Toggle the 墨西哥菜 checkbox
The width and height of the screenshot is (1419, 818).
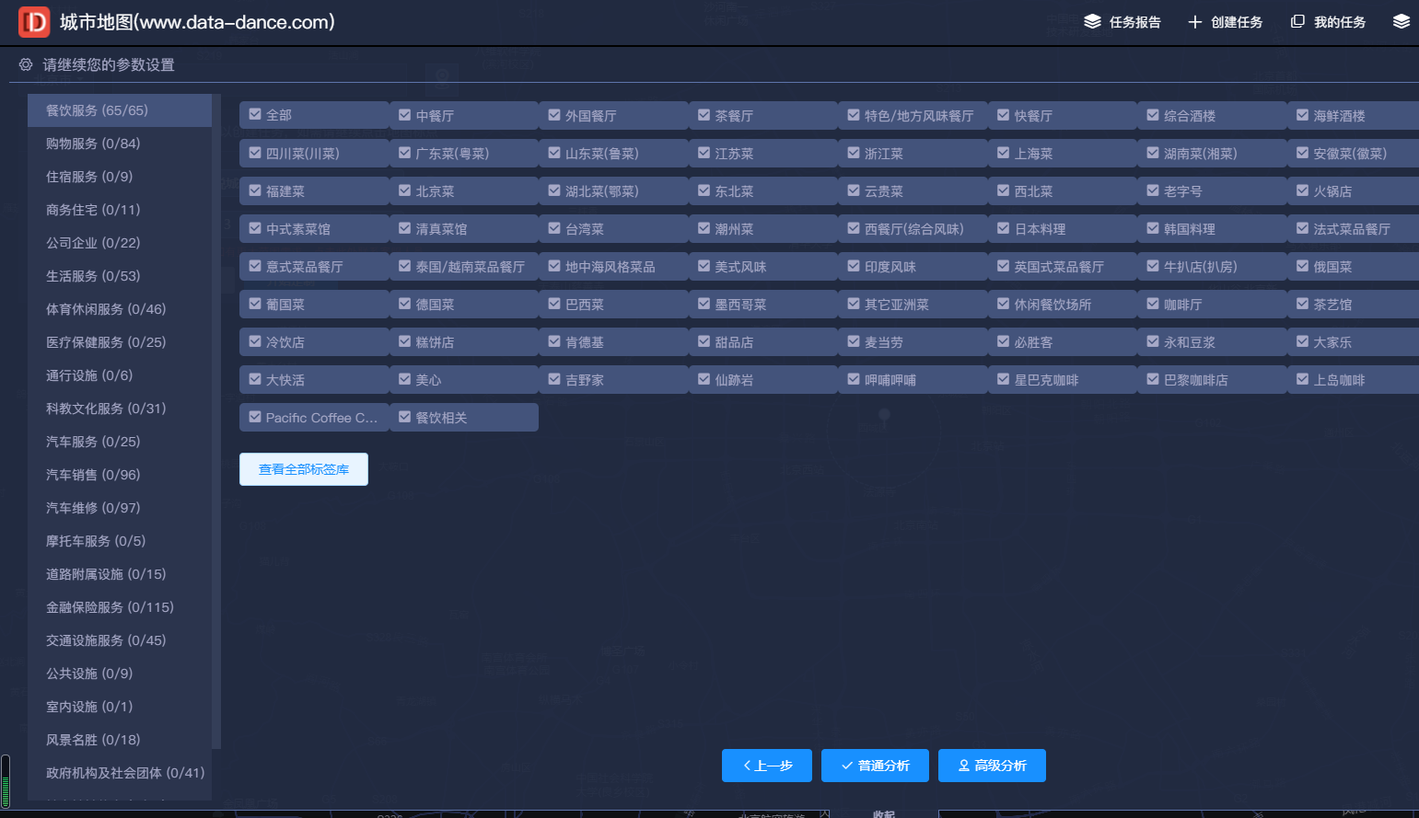(x=704, y=304)
